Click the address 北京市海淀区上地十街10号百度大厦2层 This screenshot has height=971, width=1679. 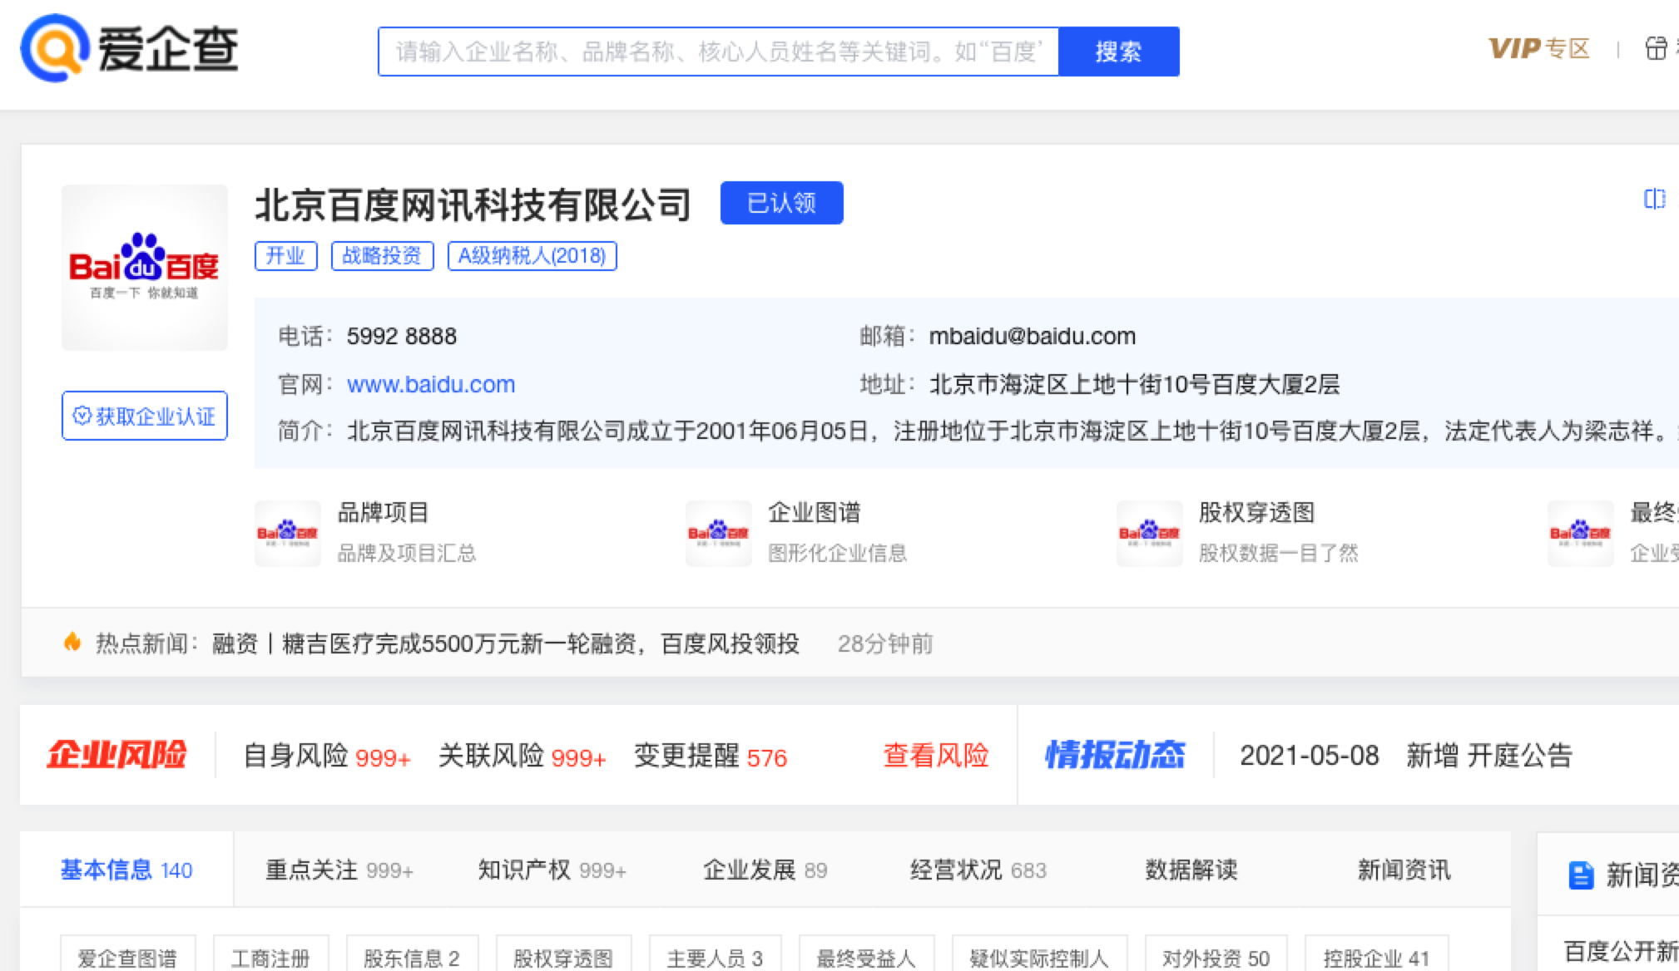pyautogui.click(x=1134, y=384)
